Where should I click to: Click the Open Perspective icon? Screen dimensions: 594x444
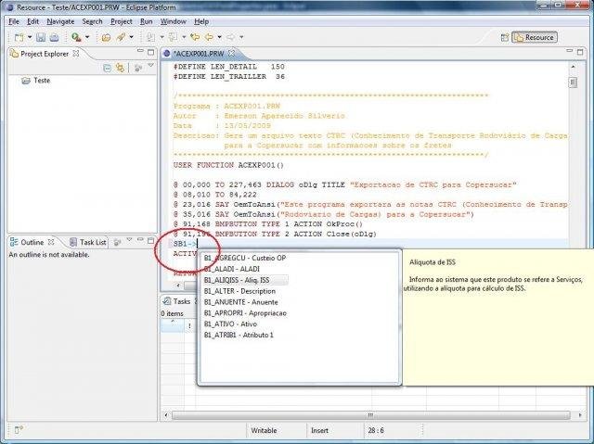coord(505,37)
